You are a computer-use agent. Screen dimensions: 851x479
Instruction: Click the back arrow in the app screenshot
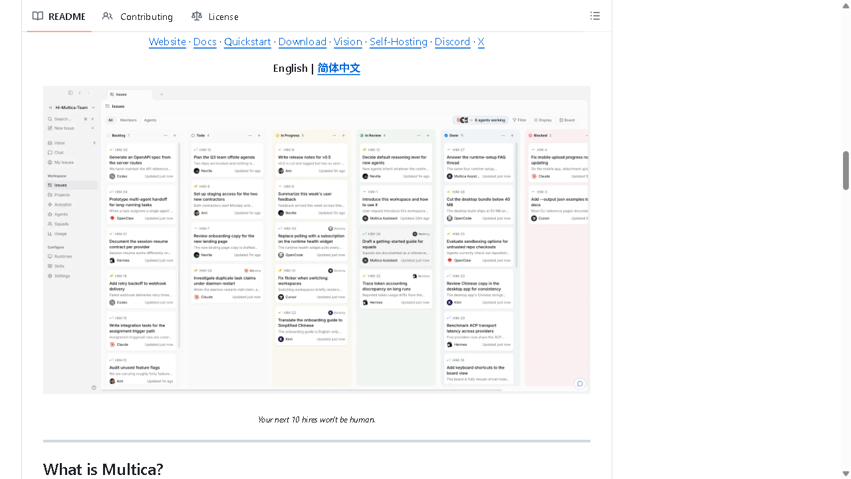pos(80,93)
